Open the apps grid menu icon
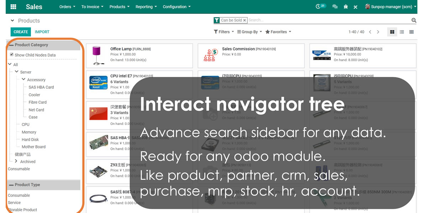Image resolution: width=427 pixels, height=213 pixels. (x=13, y=7)
